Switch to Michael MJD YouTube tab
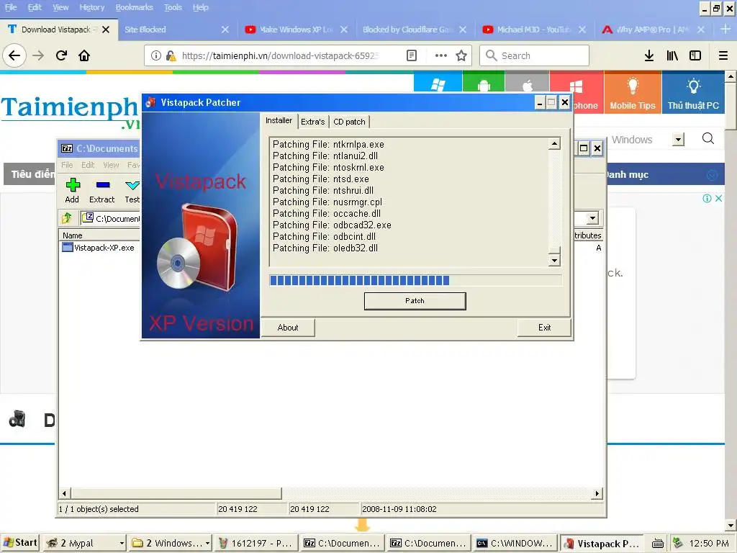This screenshot has height=553, width=737. tap(533, 29)
